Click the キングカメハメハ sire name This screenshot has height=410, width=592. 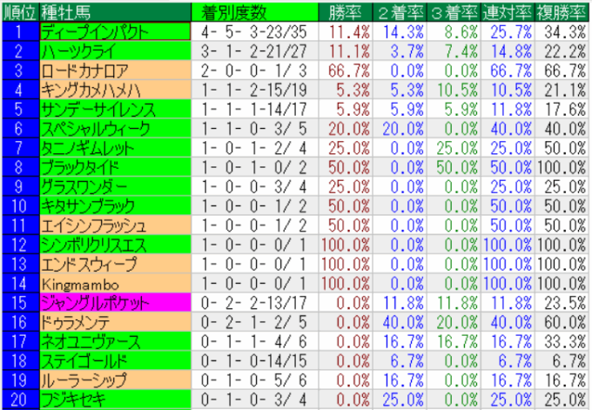[113, 89]
